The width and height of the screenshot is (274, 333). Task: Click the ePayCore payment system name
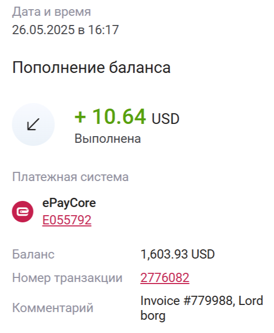[69, 203]
